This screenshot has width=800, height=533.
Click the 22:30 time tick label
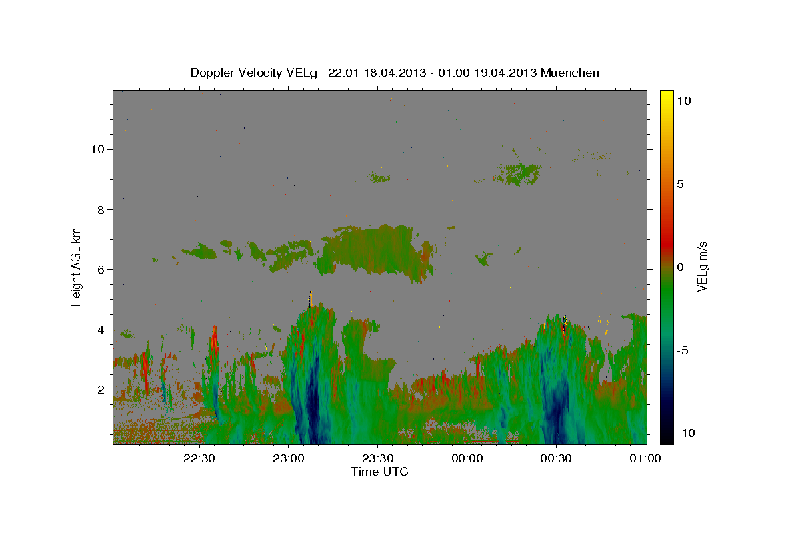[199, 458]
